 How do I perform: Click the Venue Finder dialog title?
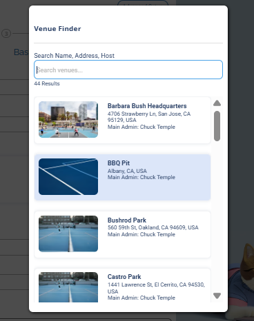pos(57,29)
